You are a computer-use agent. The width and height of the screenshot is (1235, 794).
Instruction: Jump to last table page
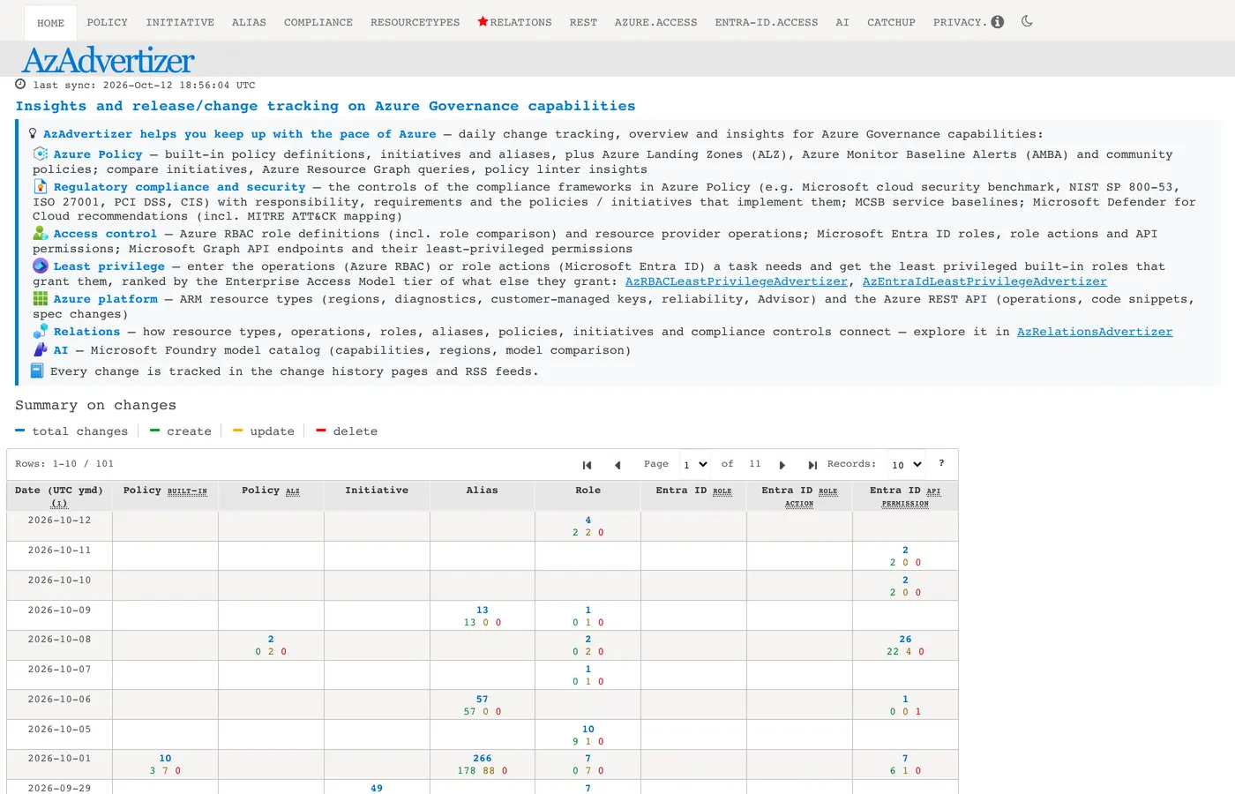(x=812, y=465)
